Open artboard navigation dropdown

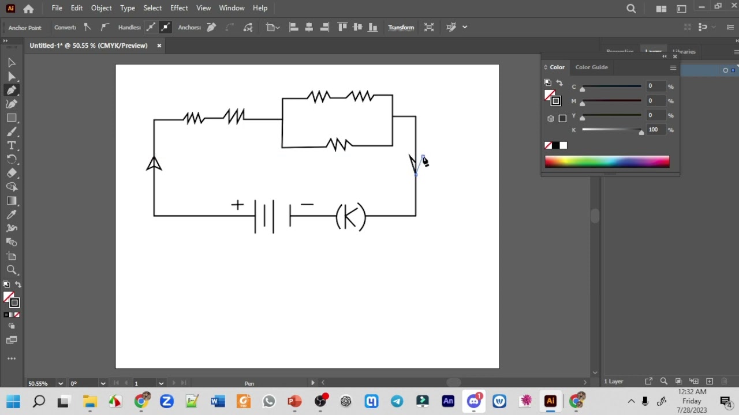pyautogui.click(x=161, y=383)
